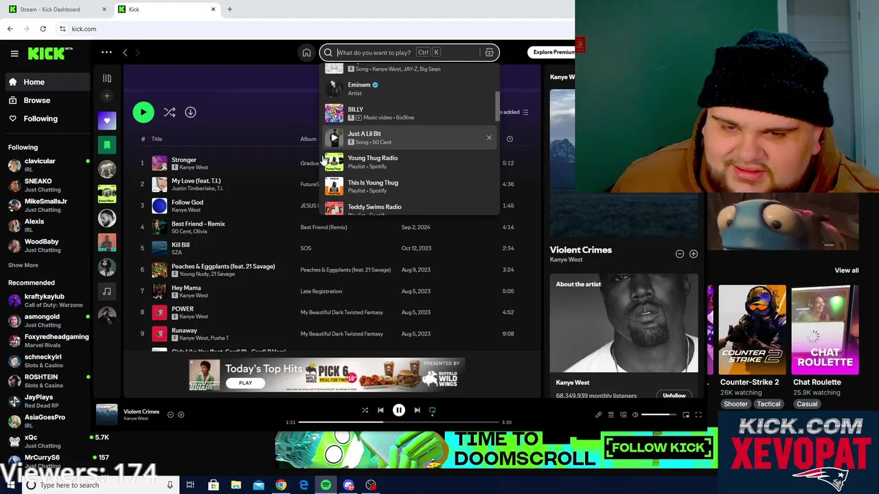This screenshot has width=879, height=494.
Task: Remove Just A Lil Bit from recent searches
Action: point(489,138)
